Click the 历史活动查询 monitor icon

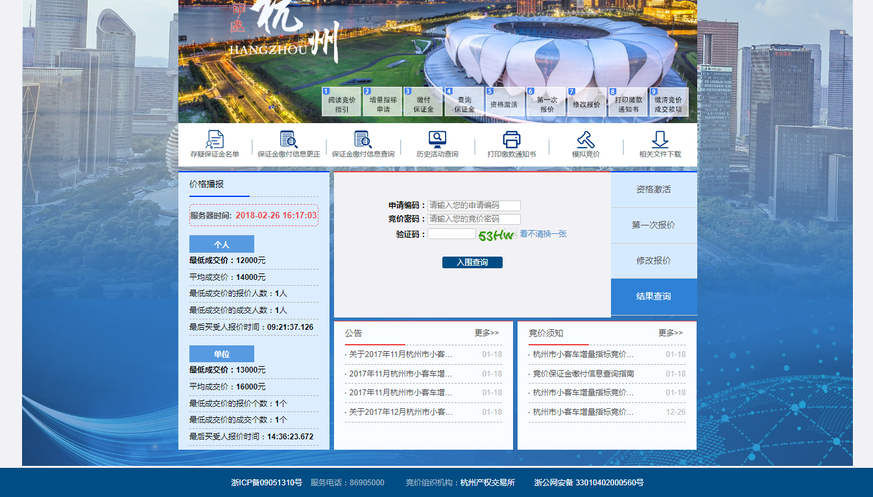coord(437,139)
